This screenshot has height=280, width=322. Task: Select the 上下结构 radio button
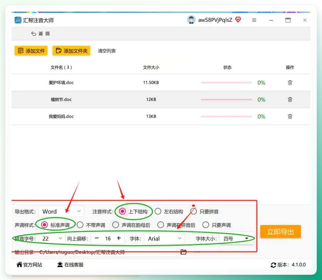coord(122,211)
